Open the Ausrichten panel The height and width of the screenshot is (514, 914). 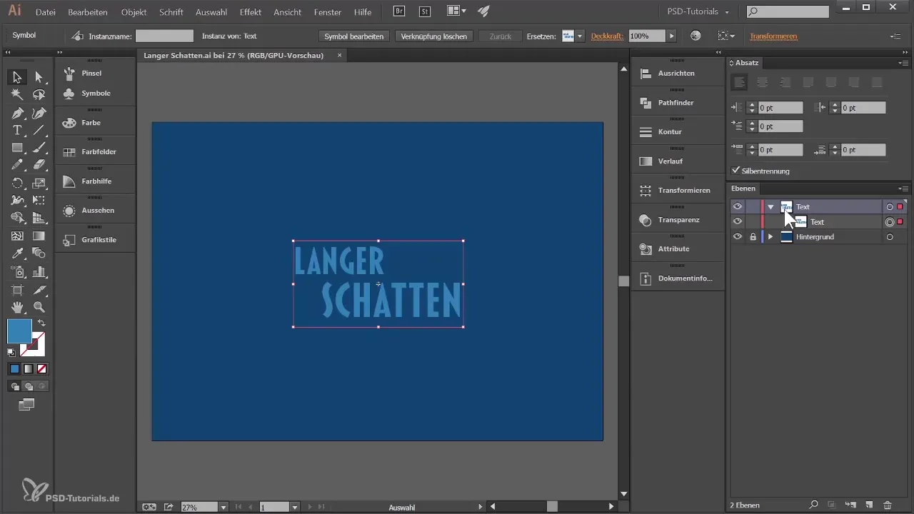coord(676,73)
